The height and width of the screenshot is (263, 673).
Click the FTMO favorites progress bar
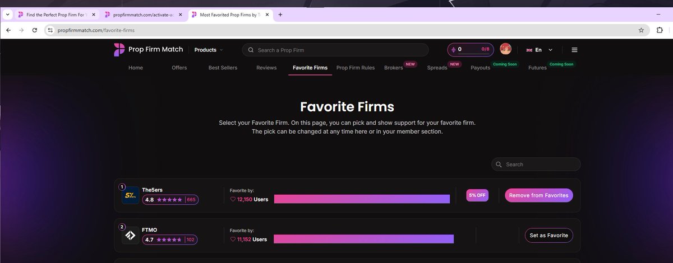point(363,239)
